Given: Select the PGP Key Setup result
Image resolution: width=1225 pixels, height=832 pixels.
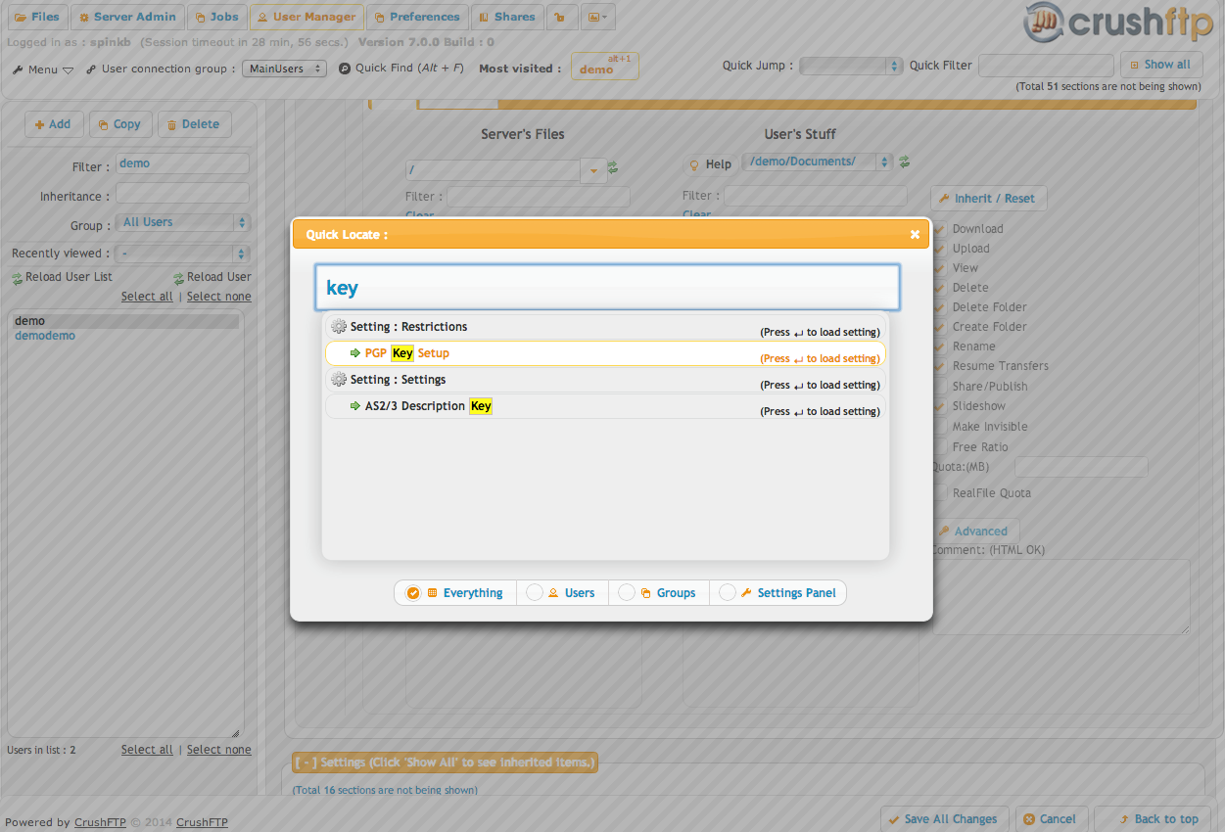Looking at the screenshot, I should (605, 353).
